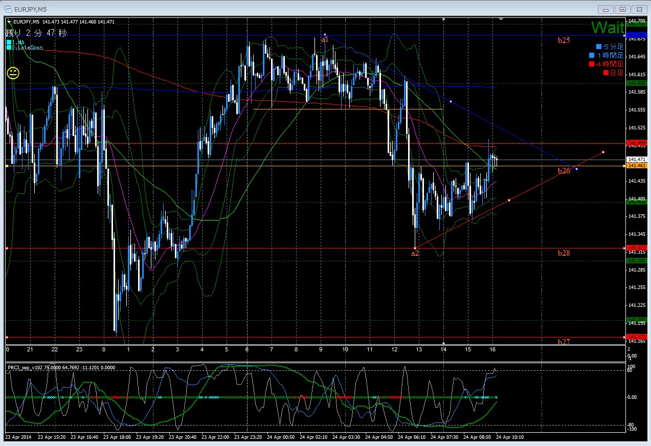Select the b26 level label

(x=564, y=171)
